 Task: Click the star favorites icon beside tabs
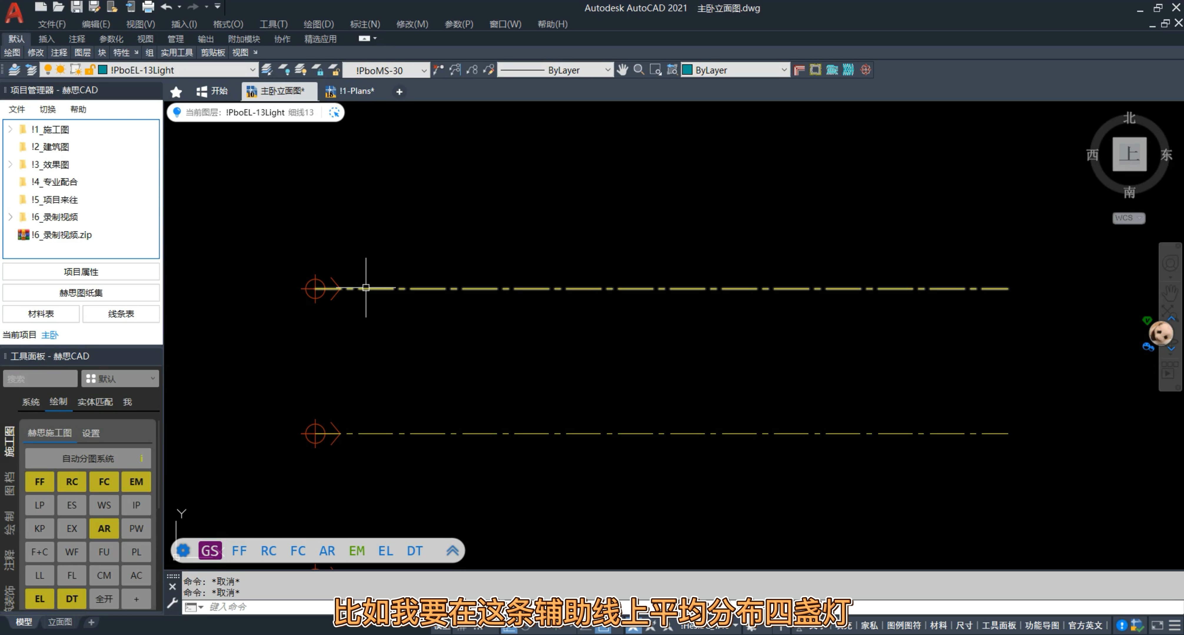pos(176,92)
